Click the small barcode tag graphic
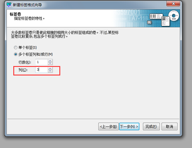The width and height of the screenshot is (192, 148). (149, 22)
